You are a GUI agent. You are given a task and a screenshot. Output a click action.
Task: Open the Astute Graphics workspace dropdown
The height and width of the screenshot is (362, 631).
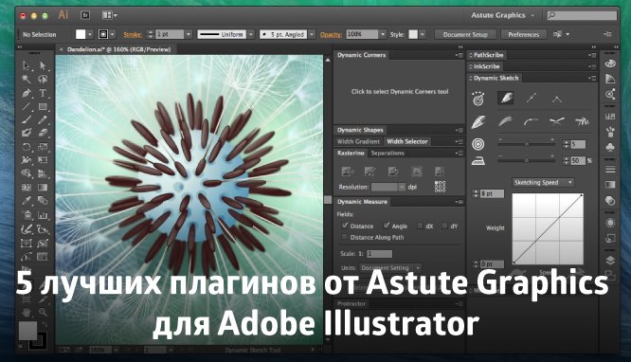503,15
